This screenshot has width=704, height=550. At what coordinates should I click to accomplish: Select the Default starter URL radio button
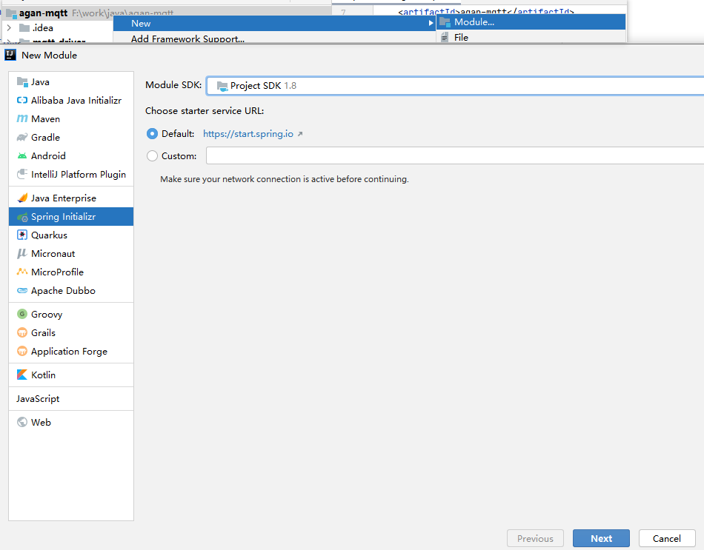pyautogui.click(x=153, y=134)
